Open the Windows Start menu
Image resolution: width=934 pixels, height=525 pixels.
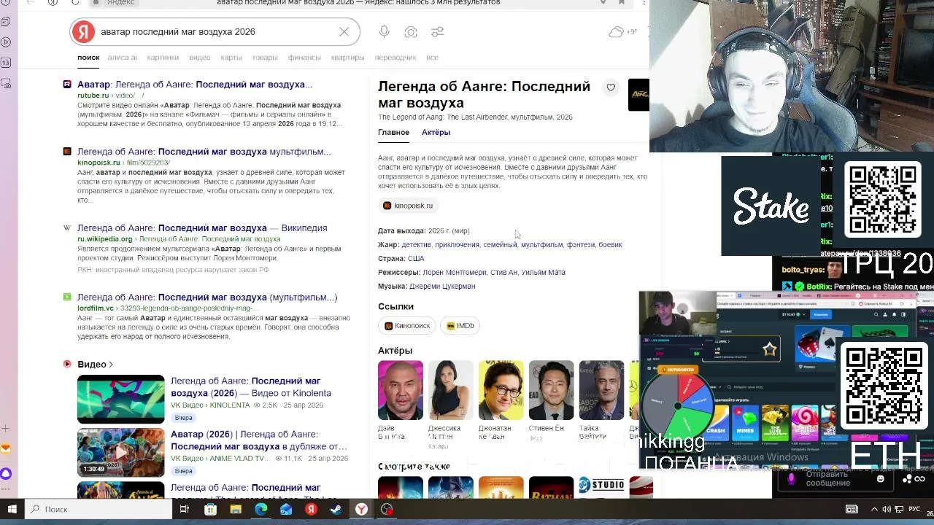(12, 509)
